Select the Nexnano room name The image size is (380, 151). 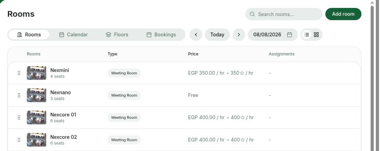[x=61, y=92]
